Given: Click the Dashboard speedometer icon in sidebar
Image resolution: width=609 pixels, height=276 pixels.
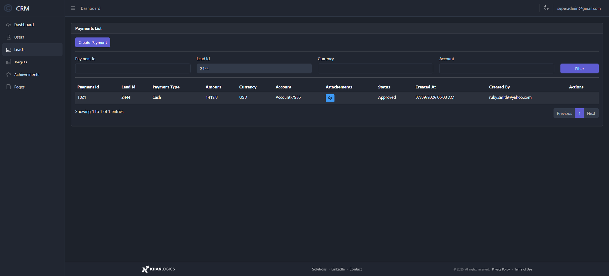Looking at the screenshot, I should click(x=9, y=25).
